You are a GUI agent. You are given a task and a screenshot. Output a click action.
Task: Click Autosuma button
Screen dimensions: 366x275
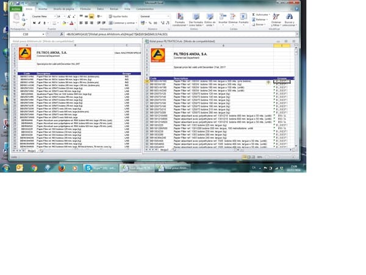[260, 15]
